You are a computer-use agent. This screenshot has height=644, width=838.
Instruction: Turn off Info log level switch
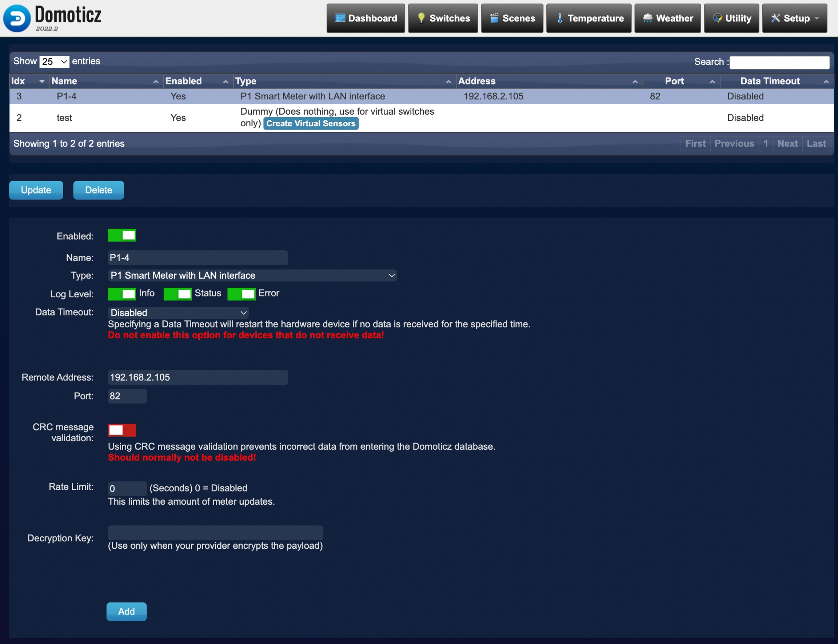coord(122,294)
